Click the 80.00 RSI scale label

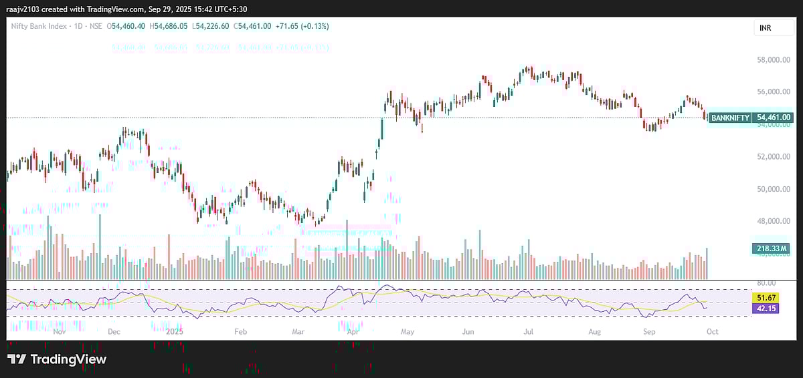[766, 283]
